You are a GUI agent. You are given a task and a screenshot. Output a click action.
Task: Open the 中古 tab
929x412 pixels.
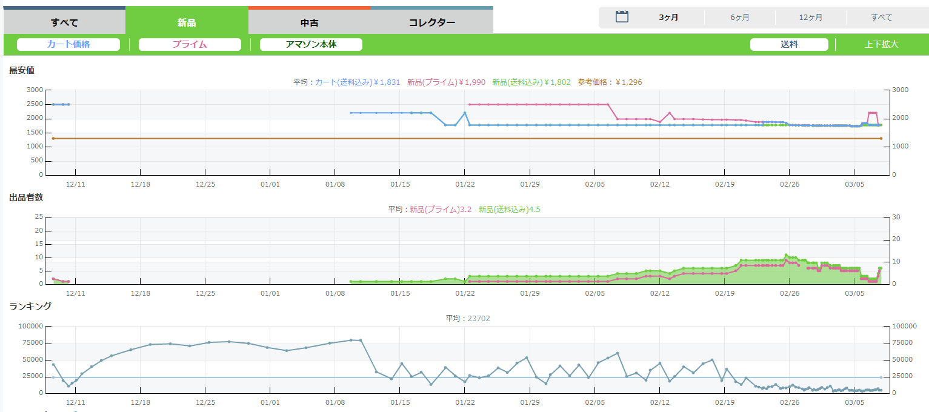point(310,23)
